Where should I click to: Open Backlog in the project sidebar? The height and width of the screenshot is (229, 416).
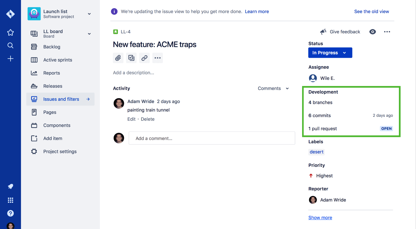coord(52,47)
